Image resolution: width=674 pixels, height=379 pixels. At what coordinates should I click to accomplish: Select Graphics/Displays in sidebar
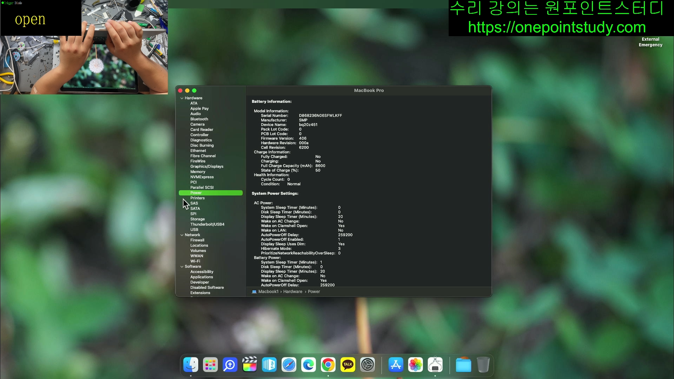[206, 166]
